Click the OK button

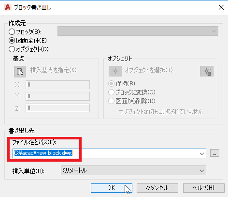[x=112, y=188]
